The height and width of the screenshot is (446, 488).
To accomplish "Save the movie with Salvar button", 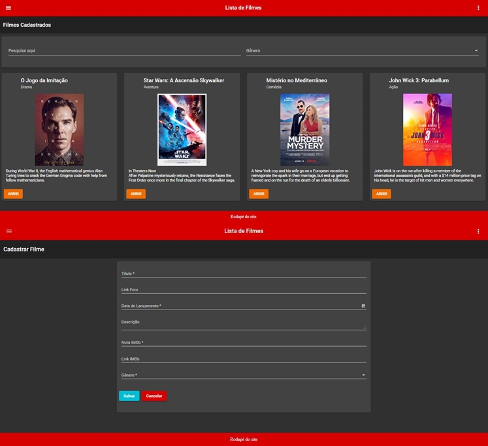I will click(129, 396).
